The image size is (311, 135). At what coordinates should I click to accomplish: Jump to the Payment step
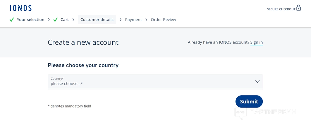133,20
